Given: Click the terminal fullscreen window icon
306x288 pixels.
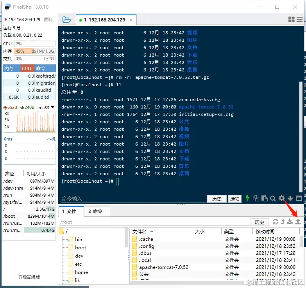Looking at the screenshot, I should 299,198.
